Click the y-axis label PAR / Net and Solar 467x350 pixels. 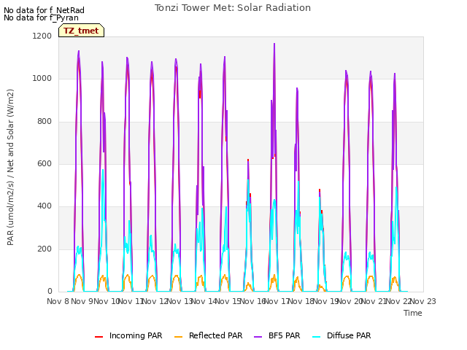click(10, 167)
